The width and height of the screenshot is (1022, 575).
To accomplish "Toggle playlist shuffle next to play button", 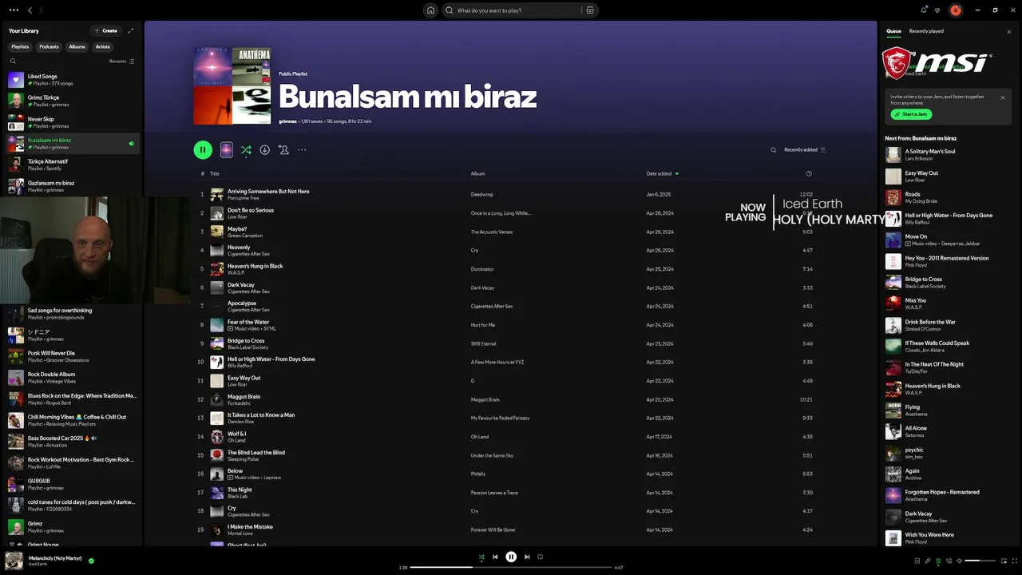I will click(x=246, y=149).
